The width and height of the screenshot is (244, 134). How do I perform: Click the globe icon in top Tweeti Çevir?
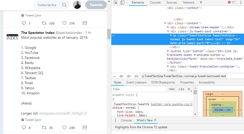[23, 15]
